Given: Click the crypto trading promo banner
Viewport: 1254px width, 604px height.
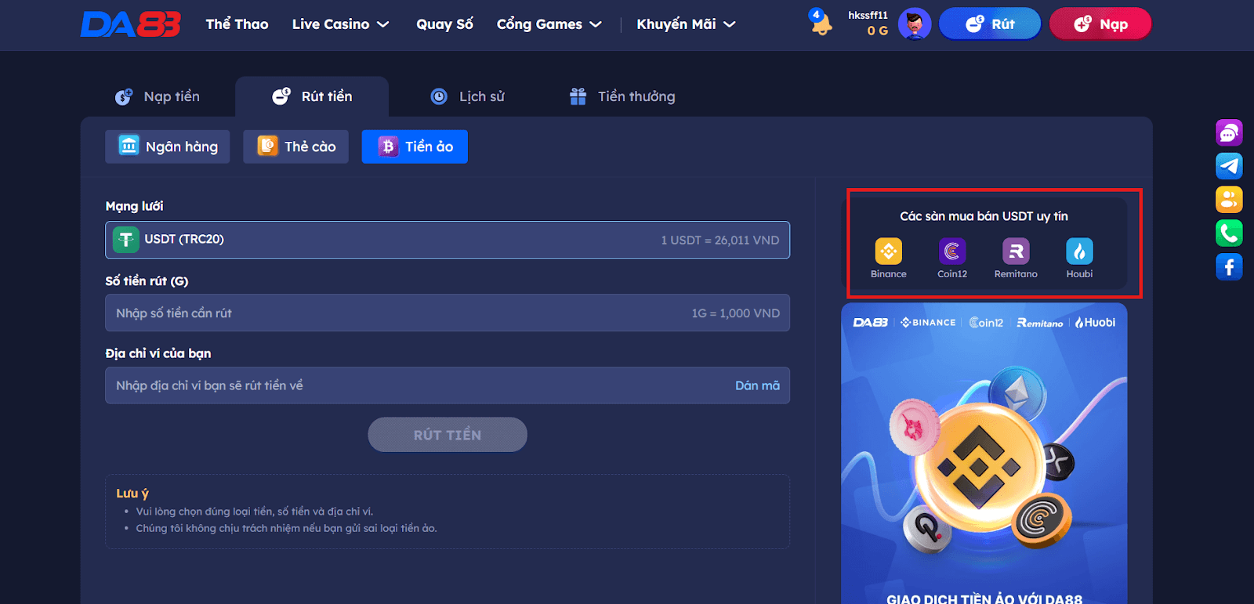Looking at the screenshot, I should tap(984, 454).
